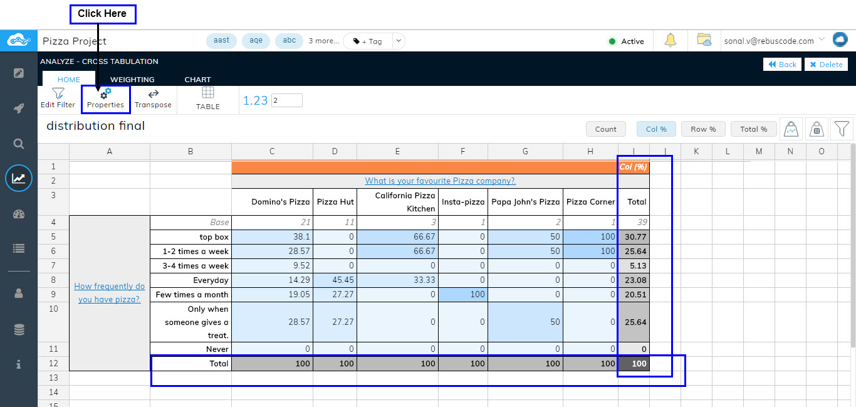Image resolution: width=856 pixels, height=407 pixels.
Task: Click the cloud logo icon
Action: pyautogui.click(x=19, y=41)
